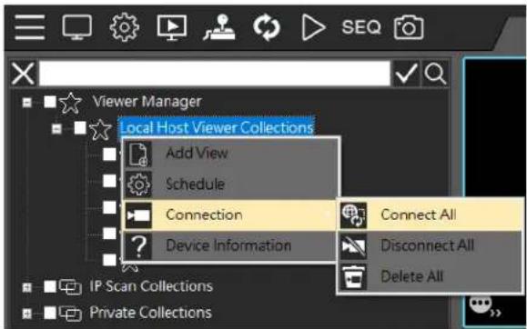Select IP Scan Collections tree label

[x=151, y=286]
